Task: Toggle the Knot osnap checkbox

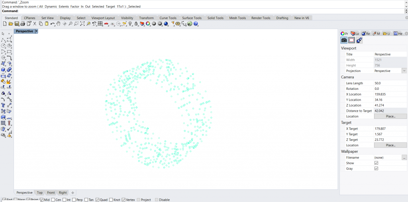Action: coord(111,200)
